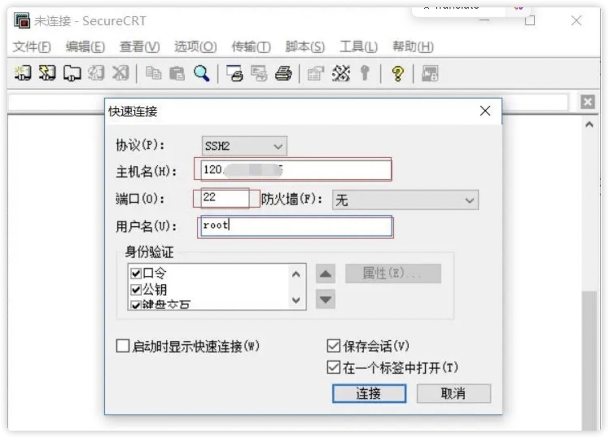Open Global Options crossed-tools icon
609x438 pixels.
click(340, 73)
